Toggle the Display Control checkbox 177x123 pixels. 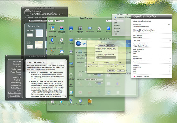77,52
